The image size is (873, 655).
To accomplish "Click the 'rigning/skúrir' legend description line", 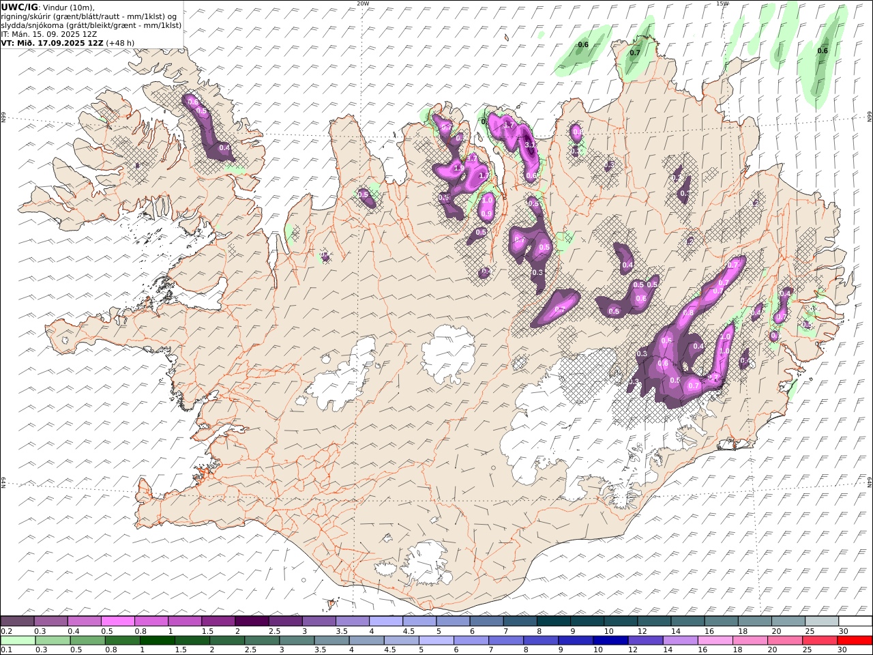I will pos(90,16).
